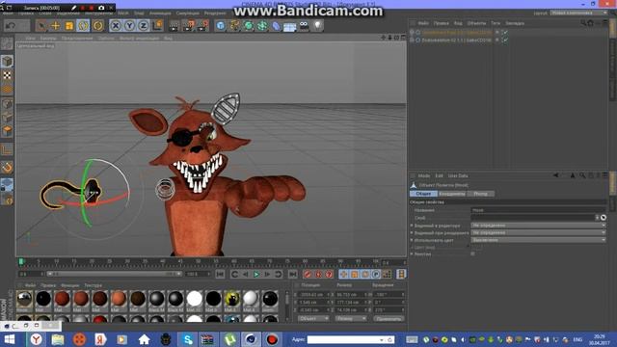Select the polygons mode orange cube icon
Screen dimensions: 617x347
click(7, 131)
